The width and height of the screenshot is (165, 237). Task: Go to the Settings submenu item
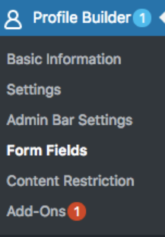coord(34,90)
